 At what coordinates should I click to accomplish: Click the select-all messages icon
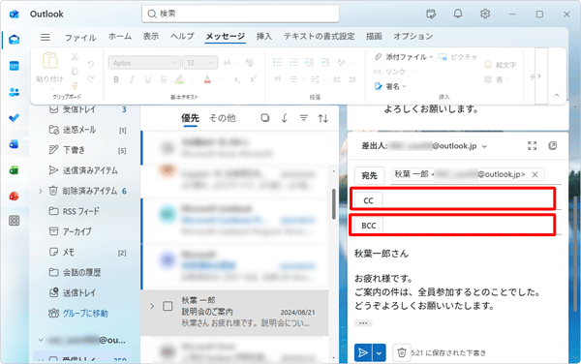(265, 118)
